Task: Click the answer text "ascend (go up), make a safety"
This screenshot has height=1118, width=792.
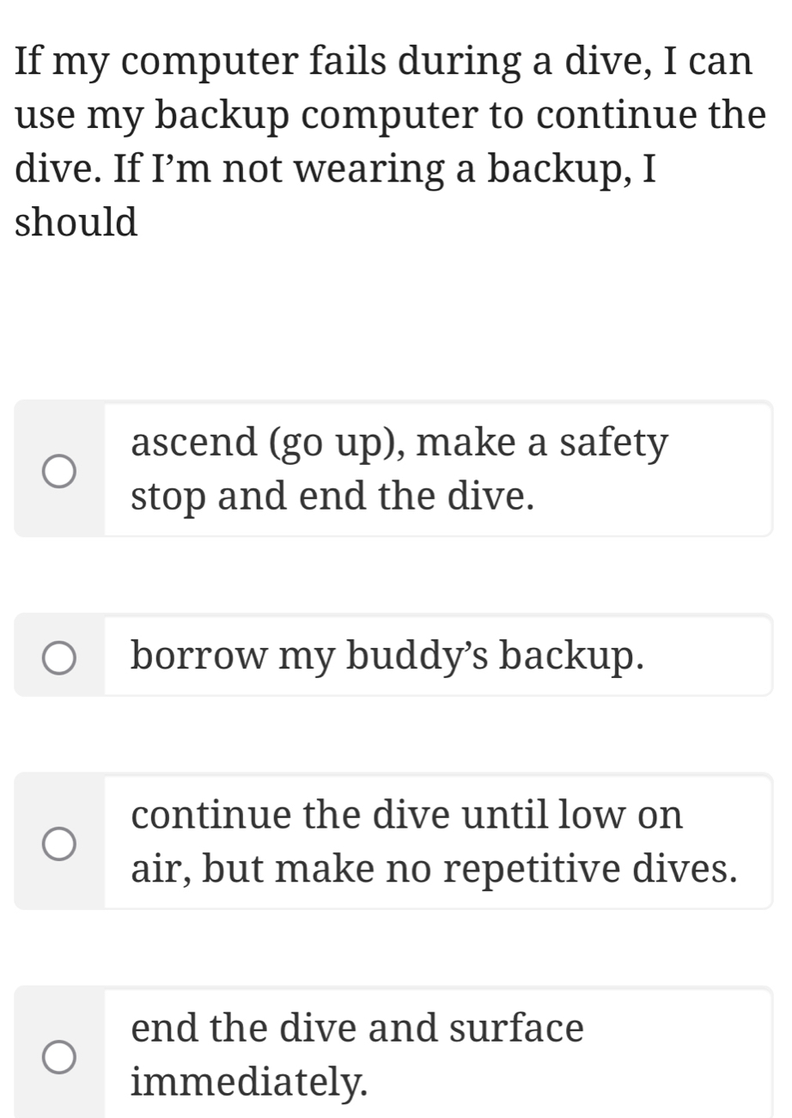Action: 399,443
